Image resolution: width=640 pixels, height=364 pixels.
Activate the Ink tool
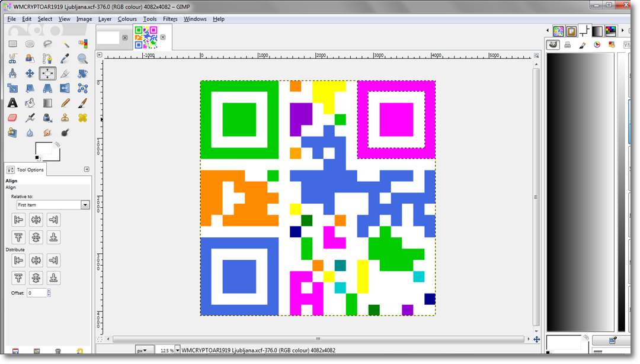click(x=47, y=118)
